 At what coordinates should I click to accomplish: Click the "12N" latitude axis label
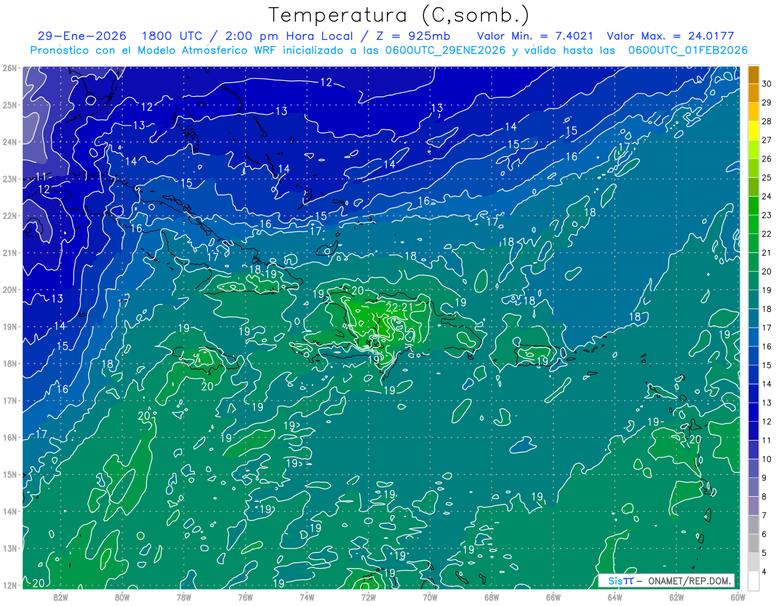10,585
